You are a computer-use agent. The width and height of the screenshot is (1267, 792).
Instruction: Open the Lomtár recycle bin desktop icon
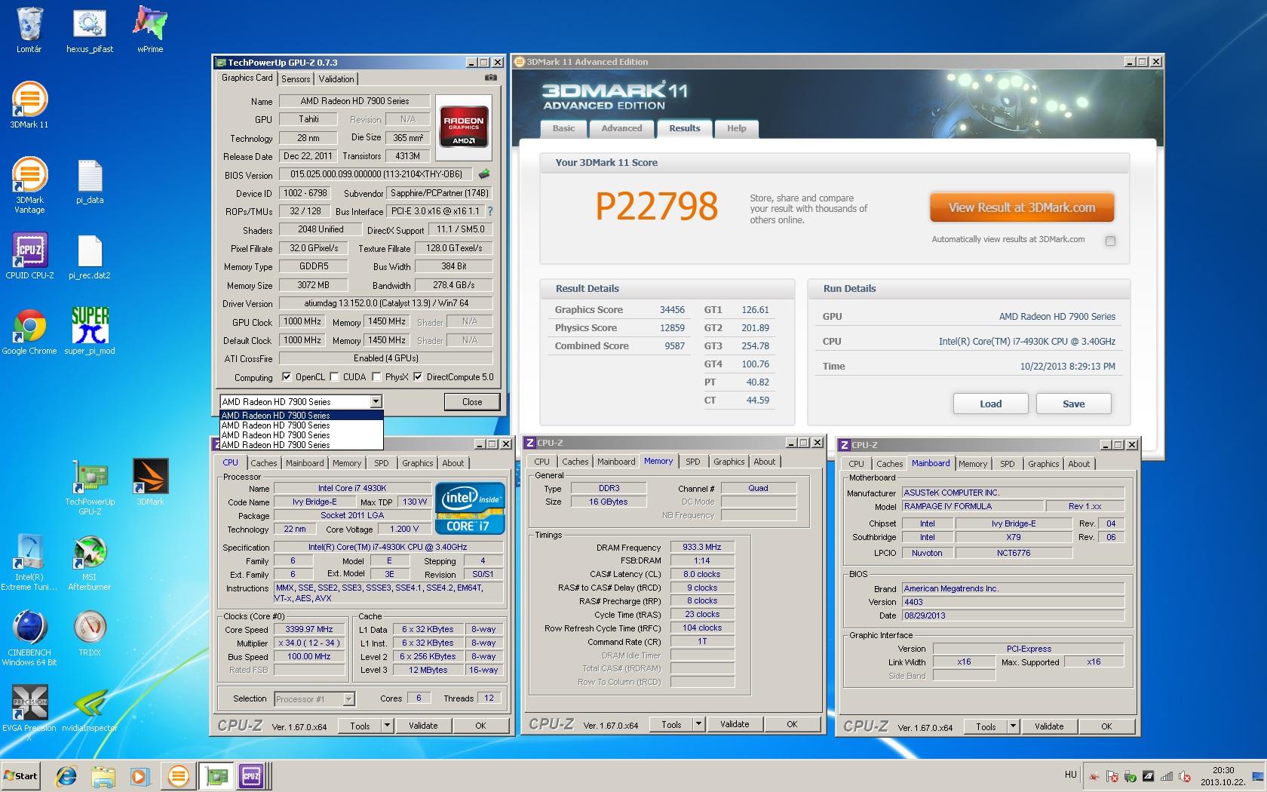pos(29,29)
